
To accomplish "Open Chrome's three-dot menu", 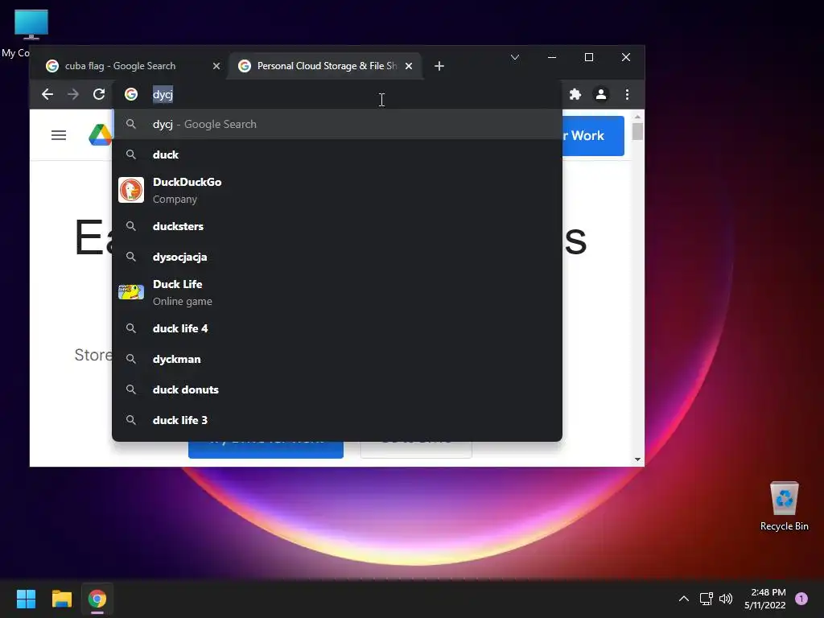I will point(627,94).
